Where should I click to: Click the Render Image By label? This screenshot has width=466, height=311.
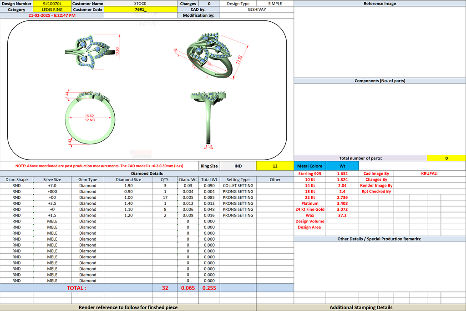point(376,186)
